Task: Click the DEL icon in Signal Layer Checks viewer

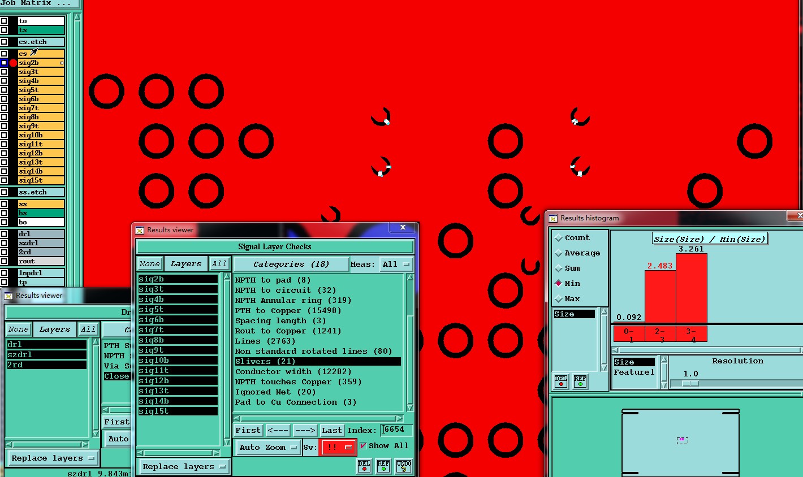Action: [364, 466]
